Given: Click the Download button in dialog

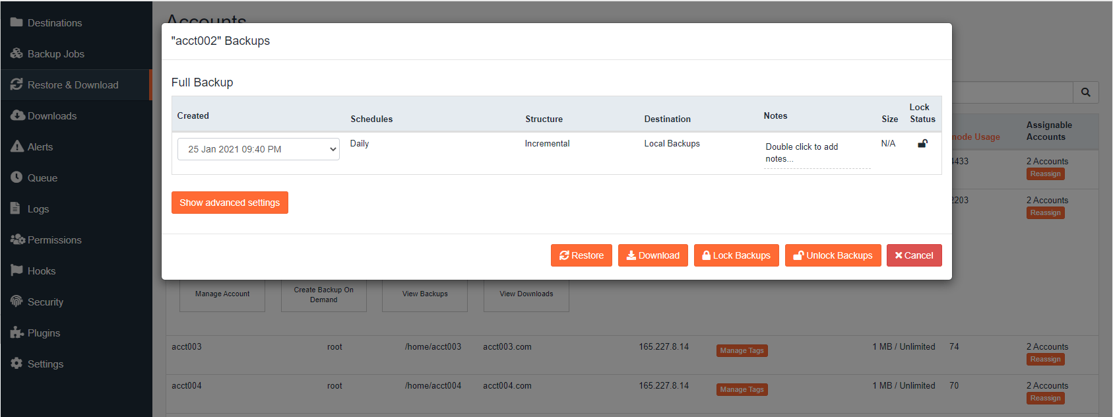Looking at the screenshot, I should click(653, 255).
